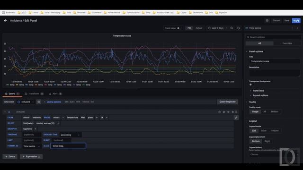303x170 pixels.
Task: Click the ALIAS input field
Action: coord(68,146)
